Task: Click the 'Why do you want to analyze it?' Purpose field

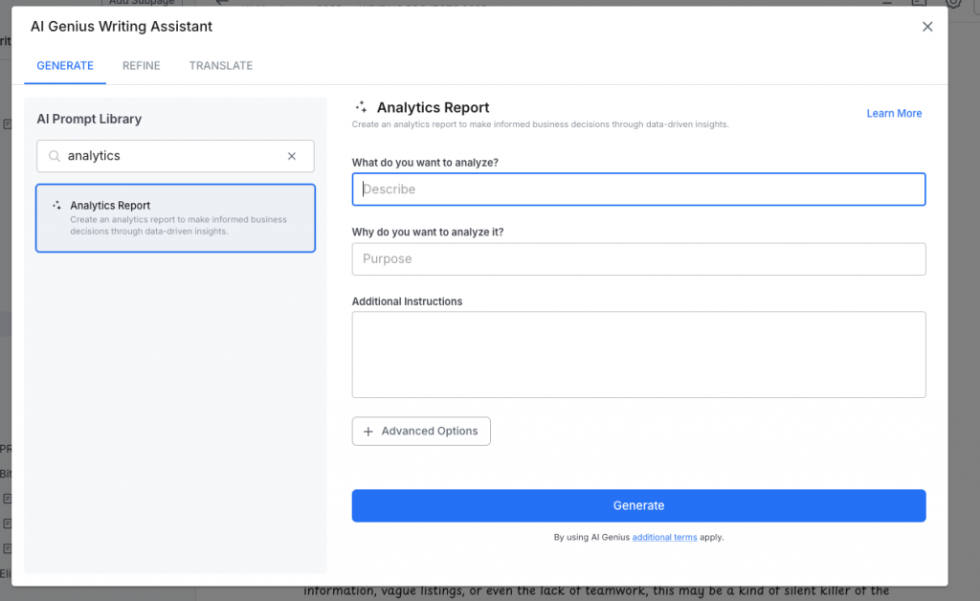Action: 638,259
